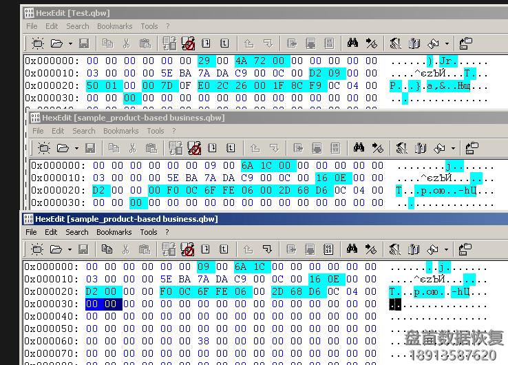Screen dimensions: 508x365
Task: Click the scissors Cut icon in the middle inactive window
Action: tap(133, 148)
